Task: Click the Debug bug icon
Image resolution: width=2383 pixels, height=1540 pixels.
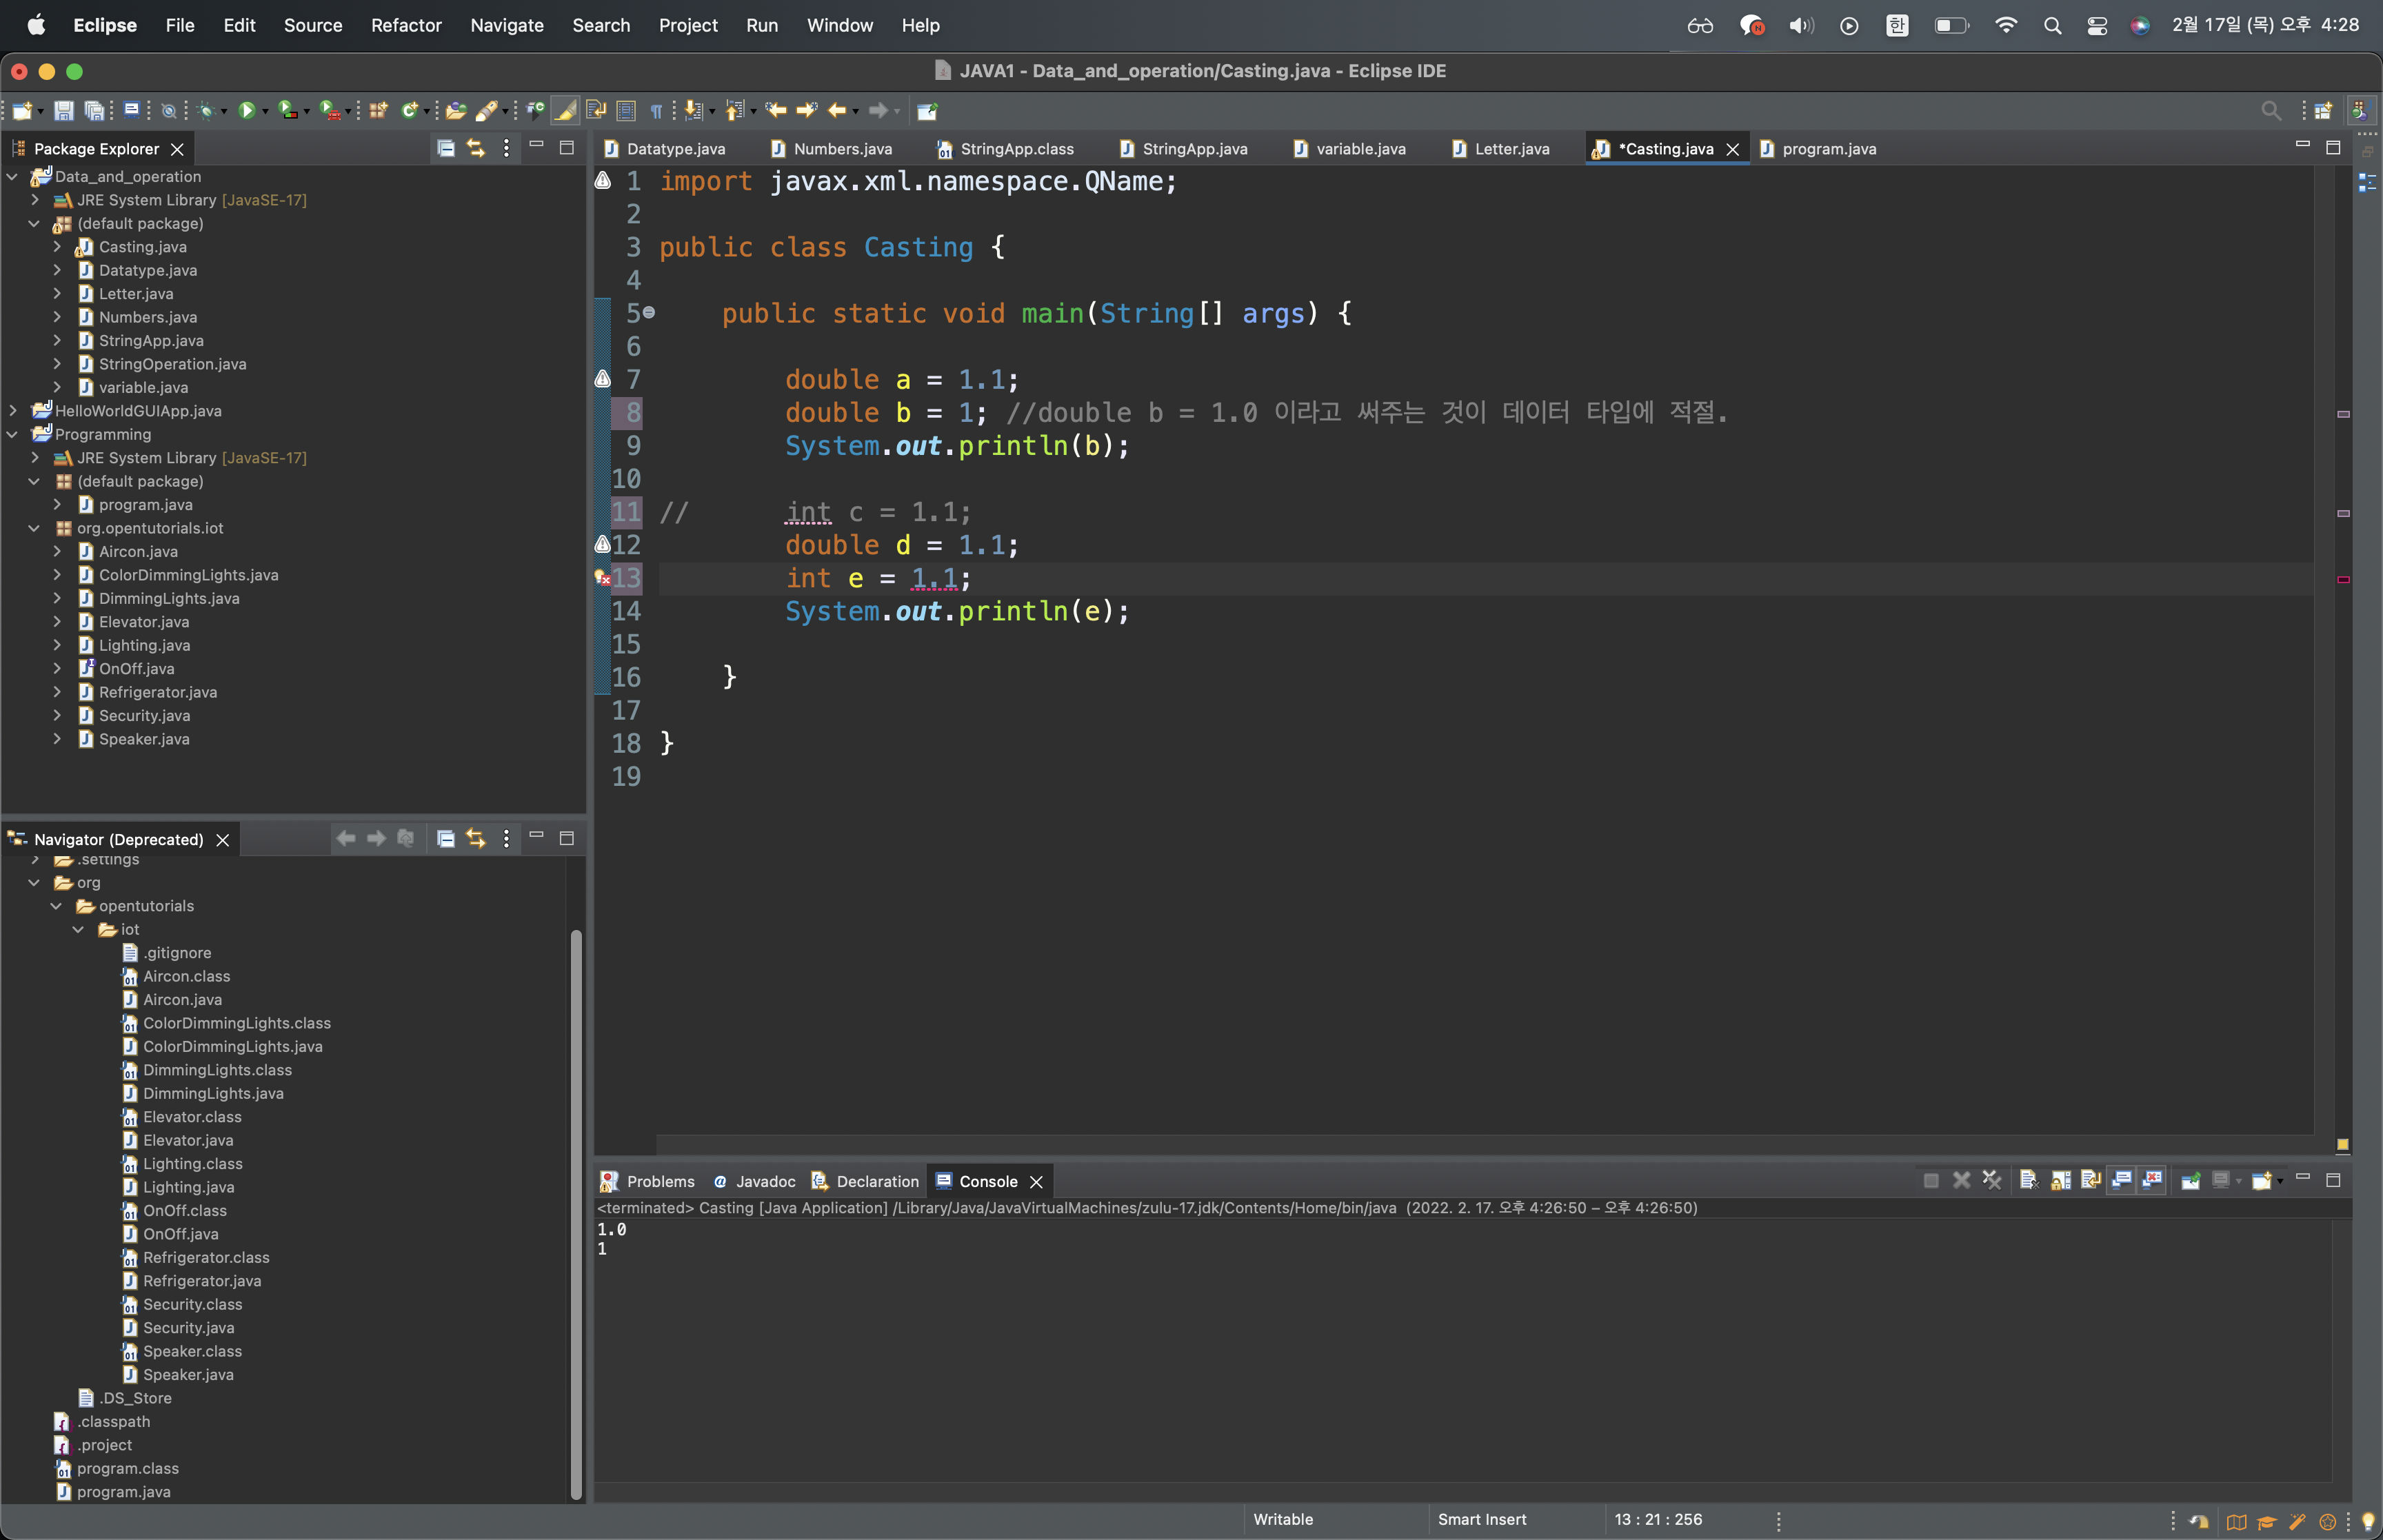Action: (206, 111)
